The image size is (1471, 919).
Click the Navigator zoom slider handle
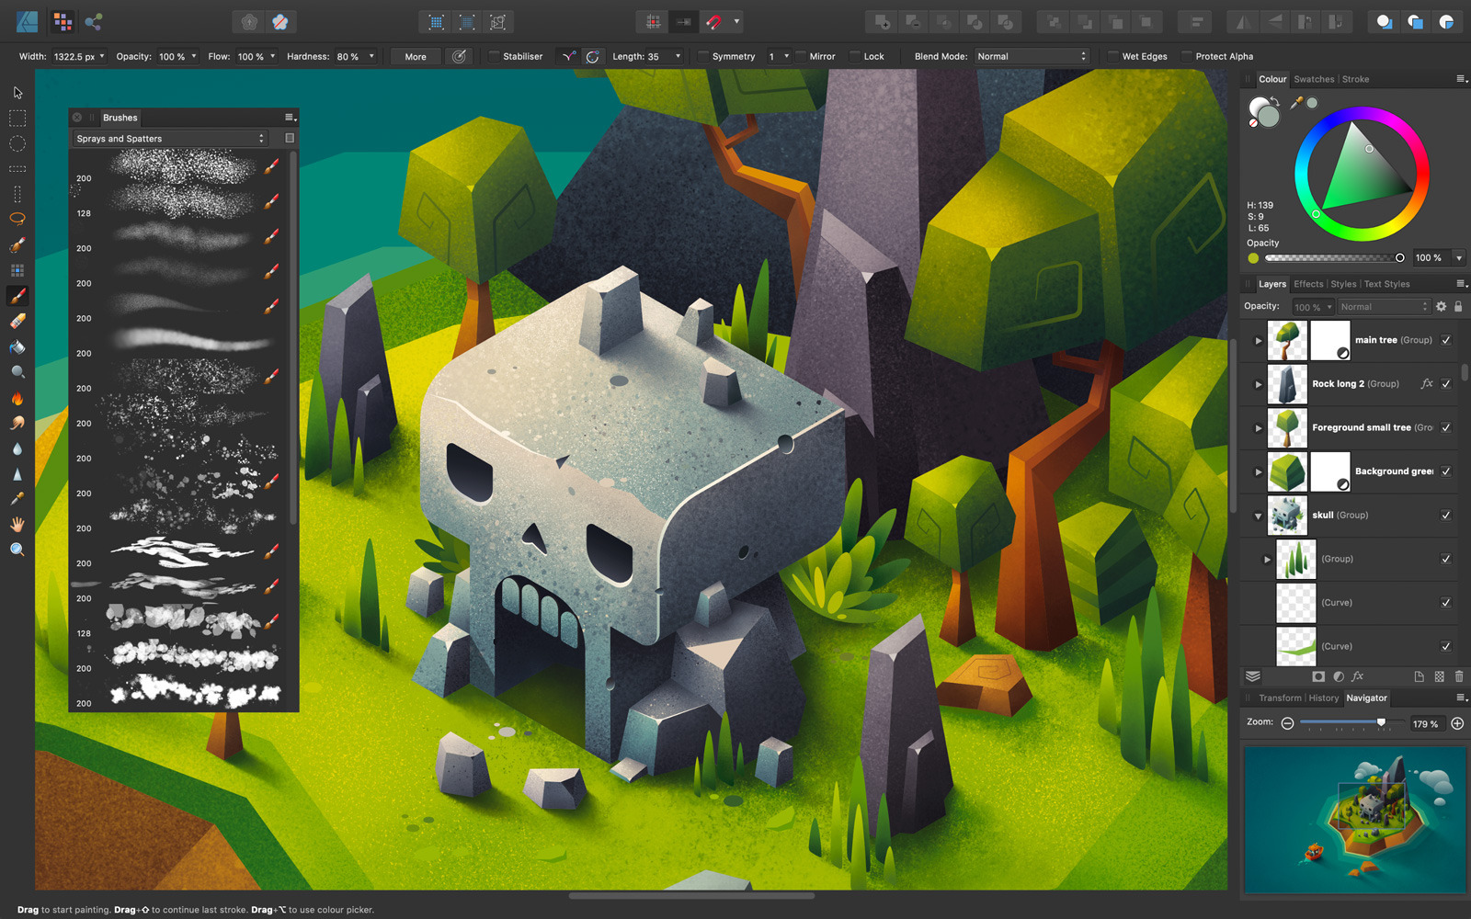click(x=1381, y=723)
